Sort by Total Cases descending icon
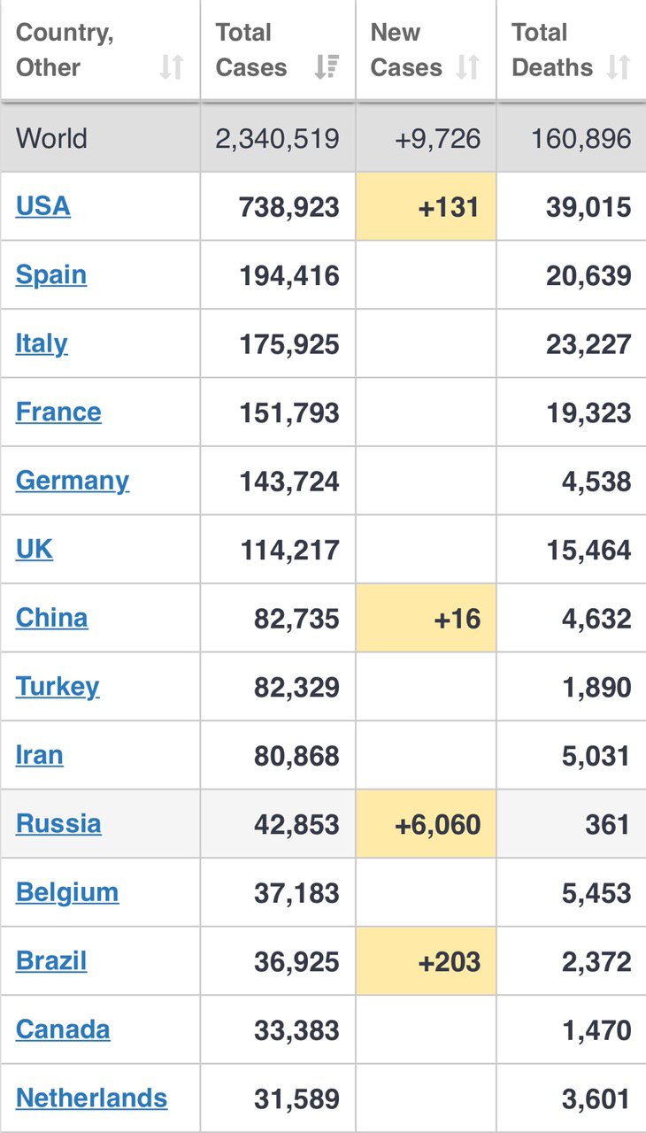The image size is (646, 1133). 327,67
